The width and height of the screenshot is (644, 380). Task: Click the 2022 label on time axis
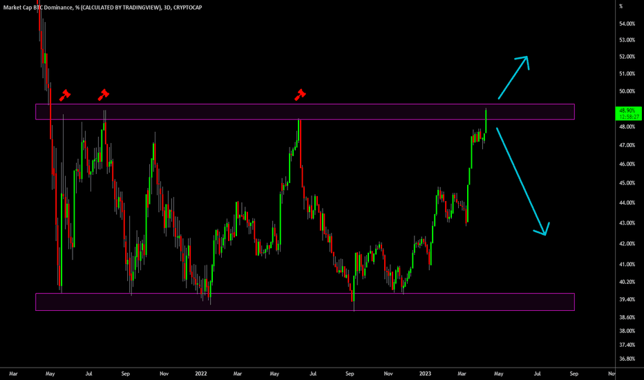point(201,374)
